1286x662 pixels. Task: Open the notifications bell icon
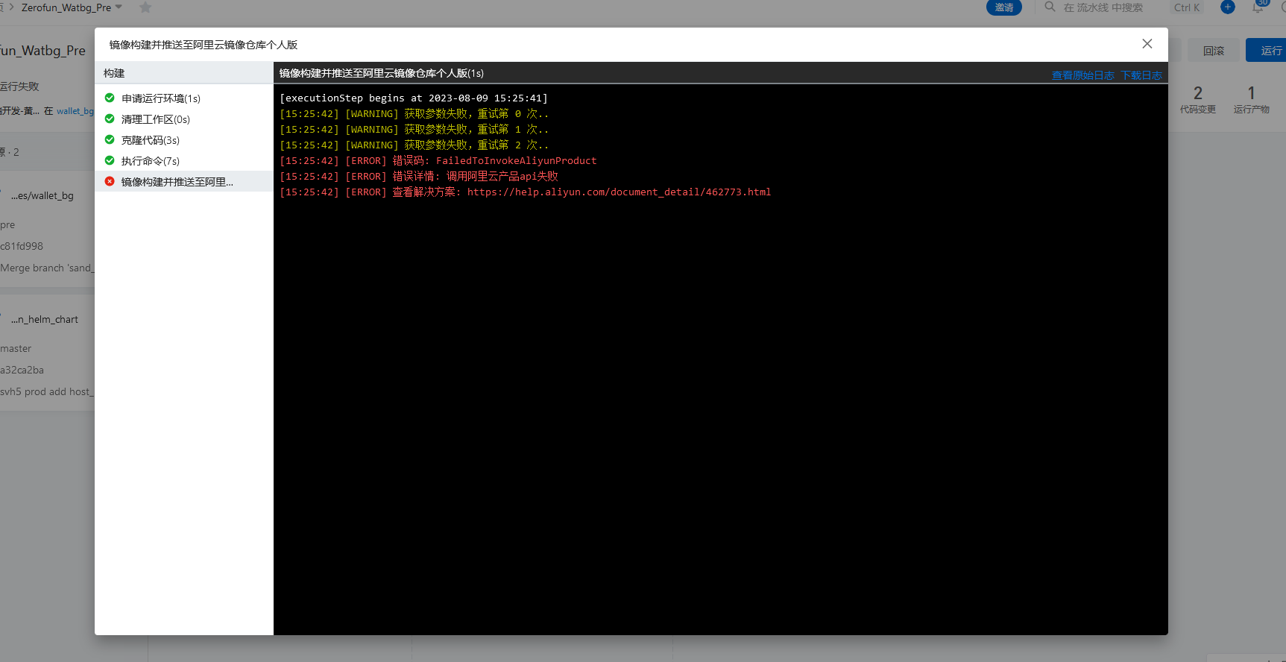point(1258,7)
